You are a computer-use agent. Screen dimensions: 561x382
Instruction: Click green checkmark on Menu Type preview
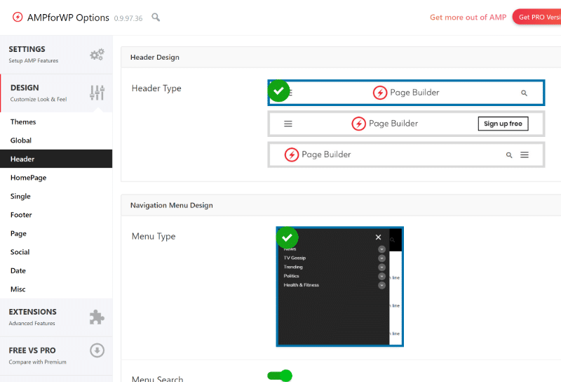287,237
